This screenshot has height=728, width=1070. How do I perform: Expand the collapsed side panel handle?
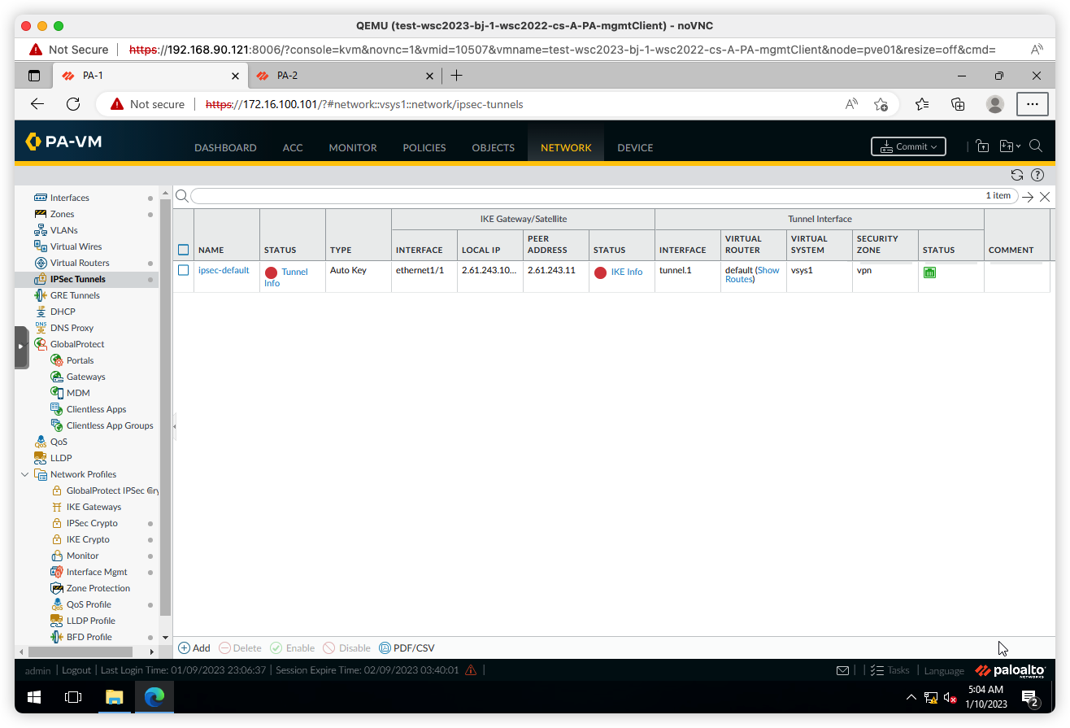(x=21, y=347)
